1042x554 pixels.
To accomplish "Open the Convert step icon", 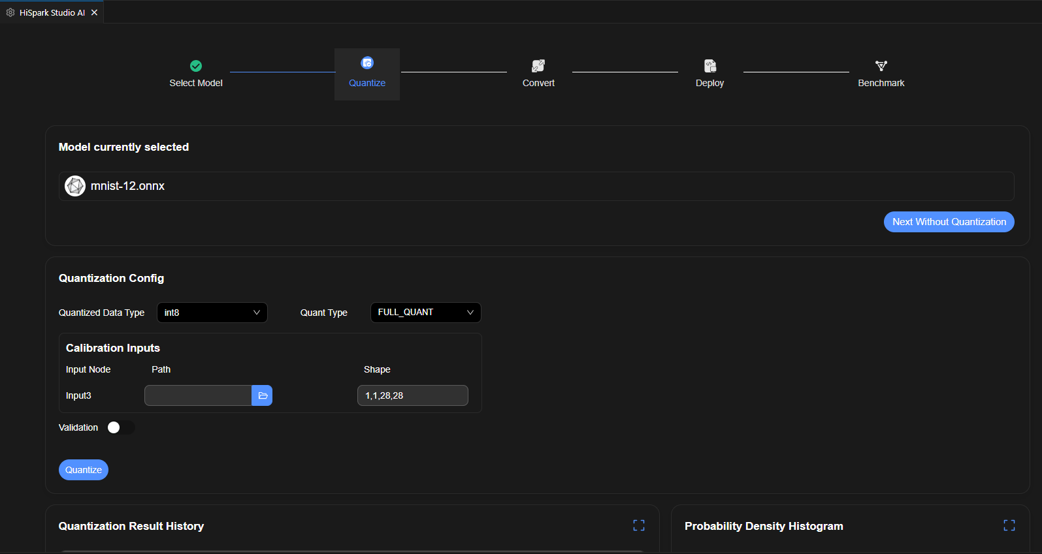I will click(x=538, y=66).
